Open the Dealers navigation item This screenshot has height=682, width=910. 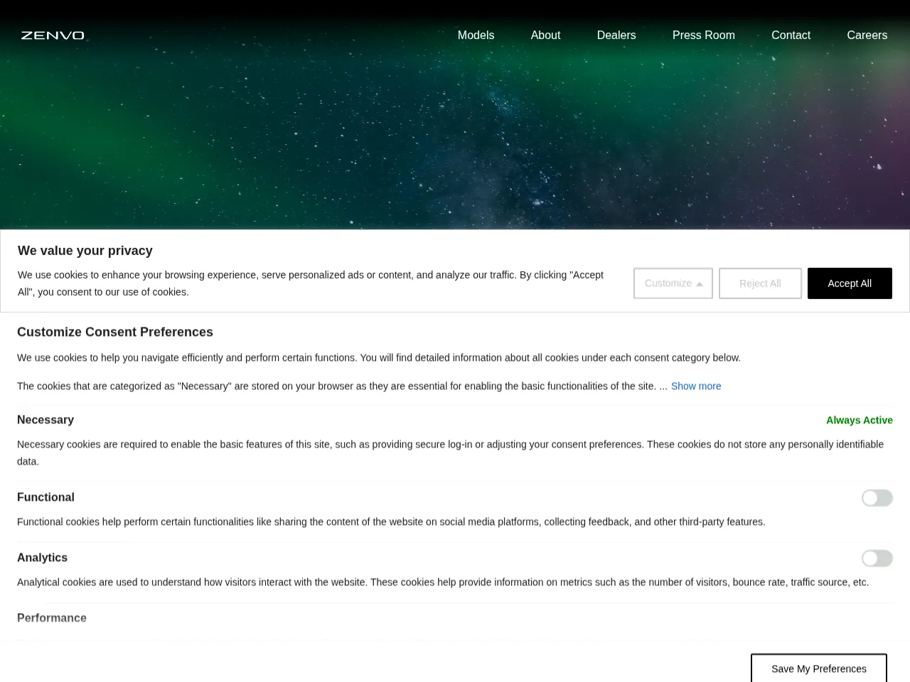(x=616, y=35)
